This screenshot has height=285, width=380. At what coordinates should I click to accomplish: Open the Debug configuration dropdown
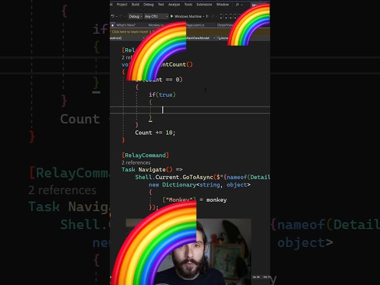[135, 16]
